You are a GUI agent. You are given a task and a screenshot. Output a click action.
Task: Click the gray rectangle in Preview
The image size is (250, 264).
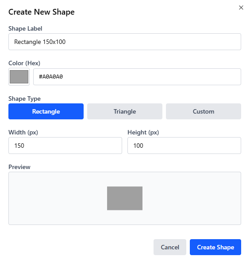[x=125, y=198]
